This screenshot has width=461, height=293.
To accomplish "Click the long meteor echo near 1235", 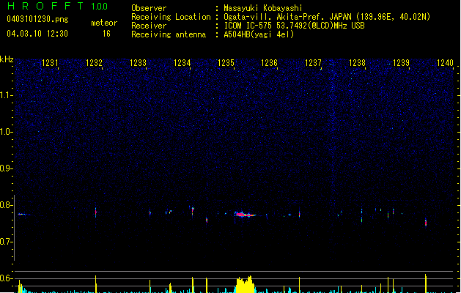I will 245,215.
